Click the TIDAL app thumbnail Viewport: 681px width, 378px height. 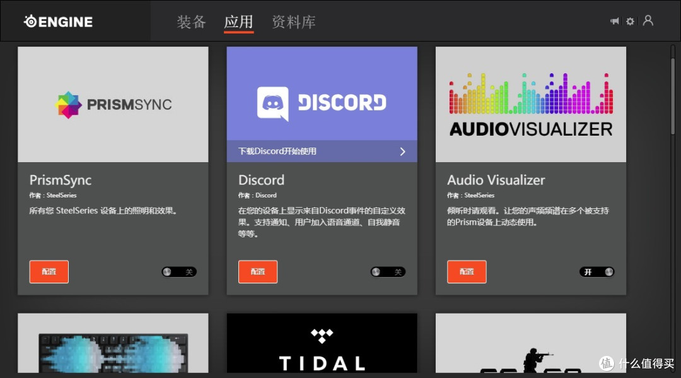click(322, 343)
